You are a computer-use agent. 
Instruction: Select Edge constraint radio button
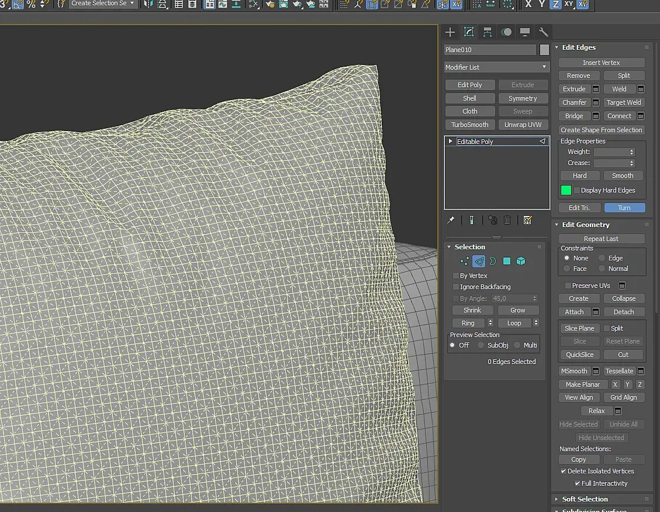coord(602,258)
